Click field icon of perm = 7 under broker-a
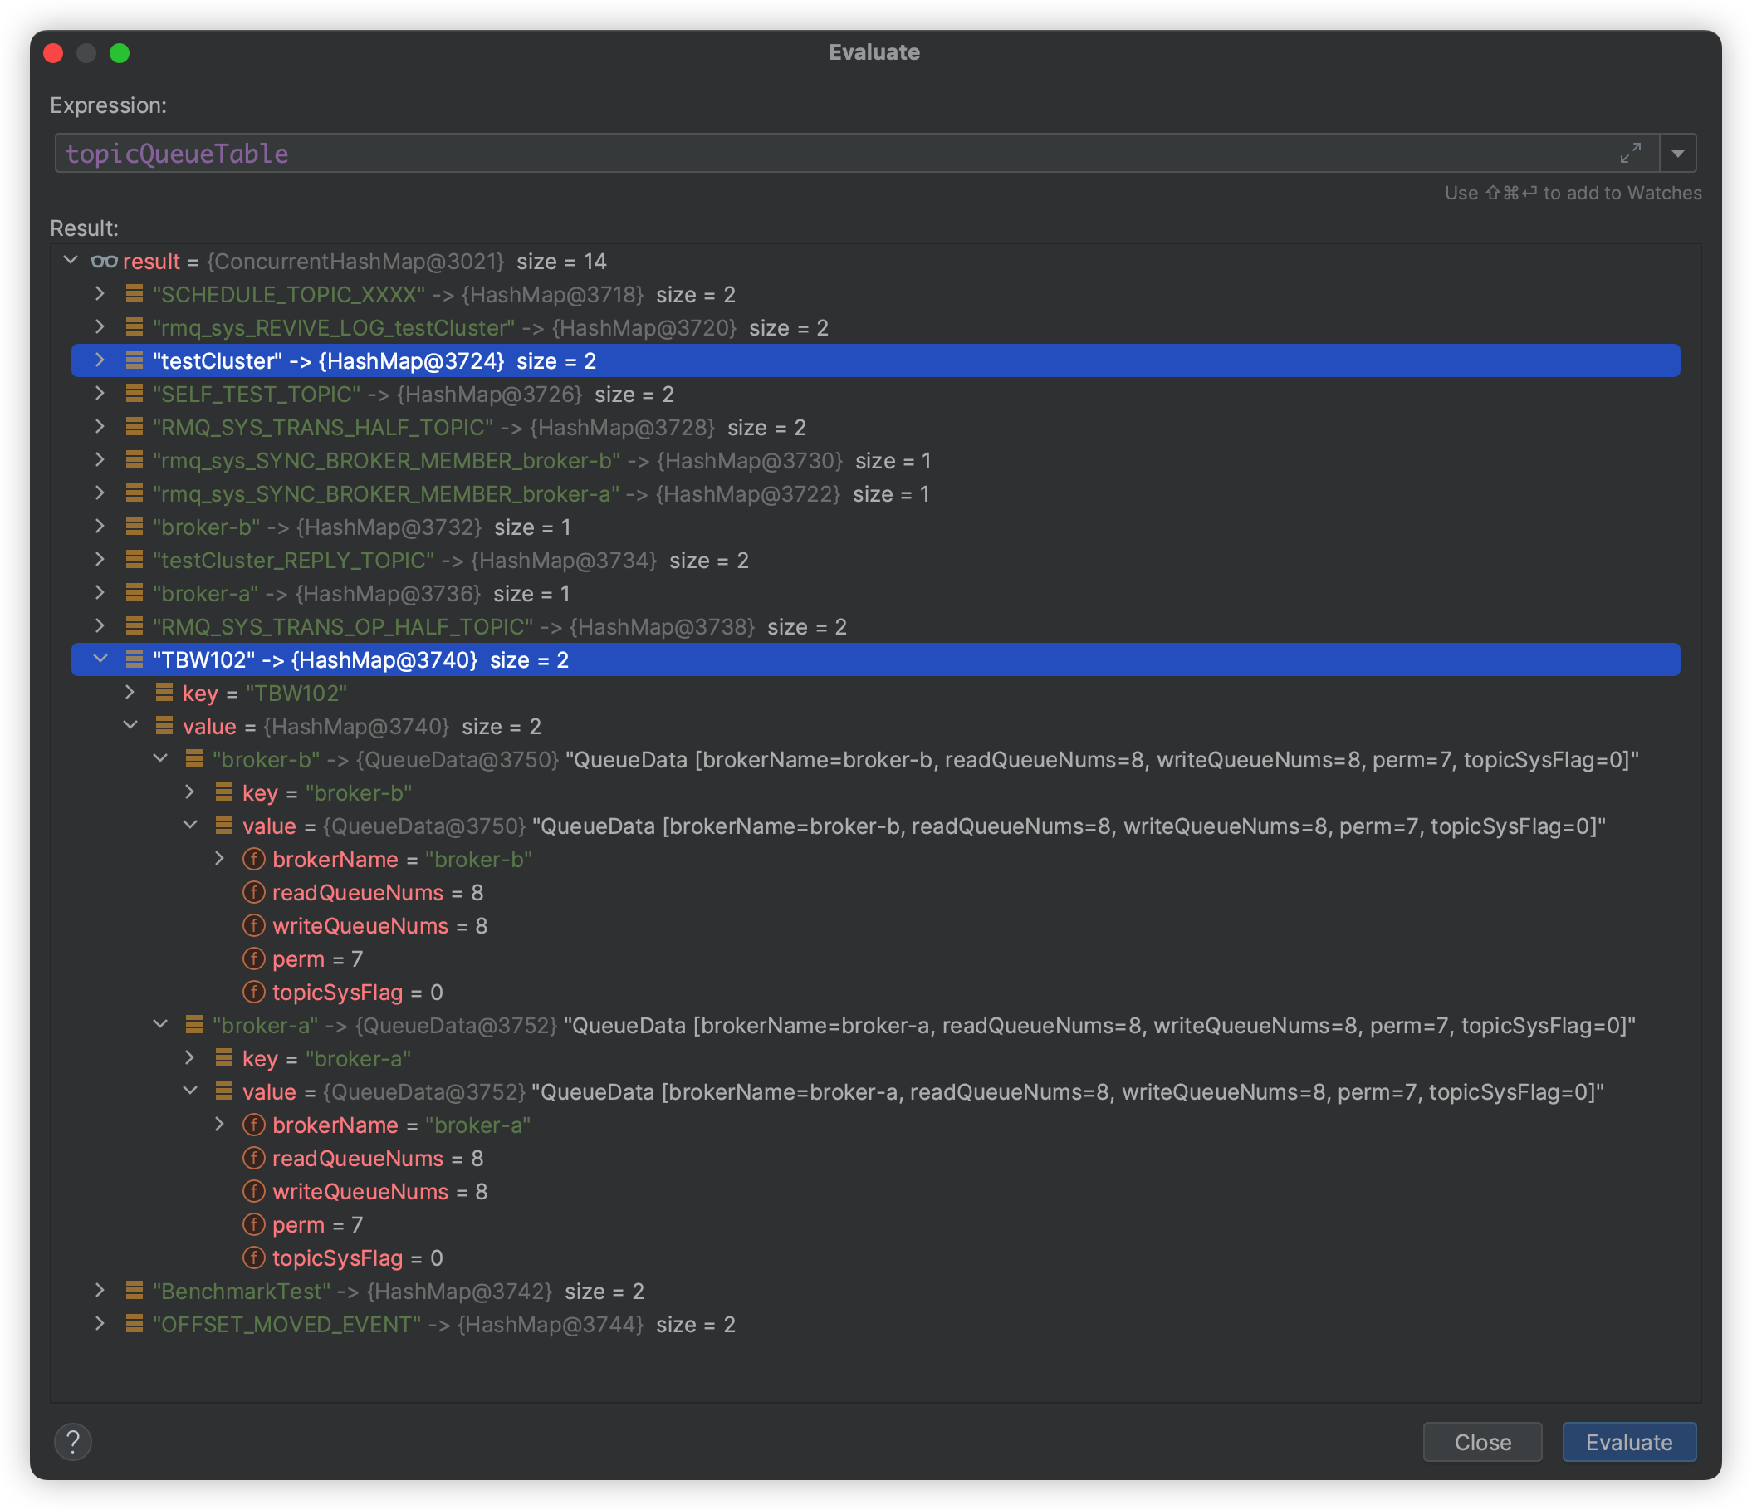Image resolution: width=1752 pixels, height=1510 pixels. tap(254, 1225)
